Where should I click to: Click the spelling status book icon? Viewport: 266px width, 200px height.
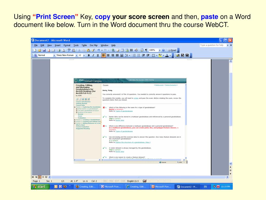[x=144, y=181]
